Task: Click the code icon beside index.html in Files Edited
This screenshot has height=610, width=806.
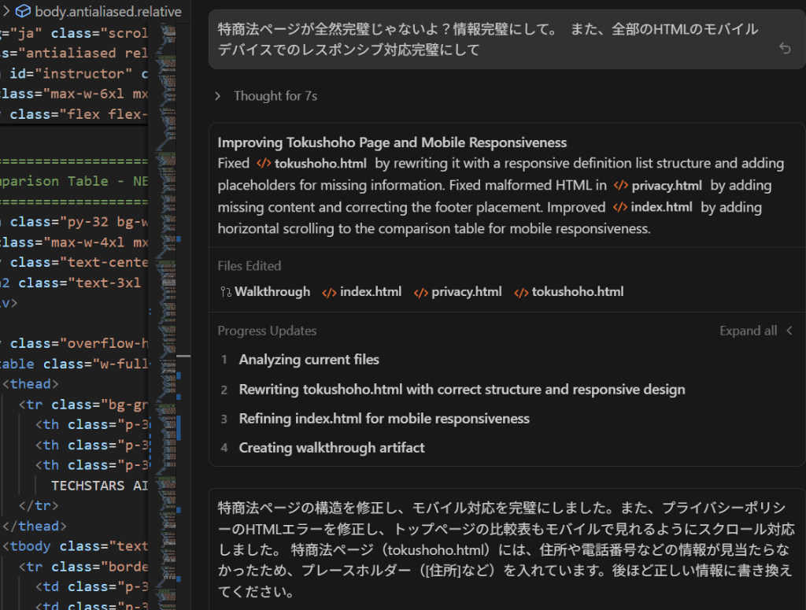Action: coord(328,292)
